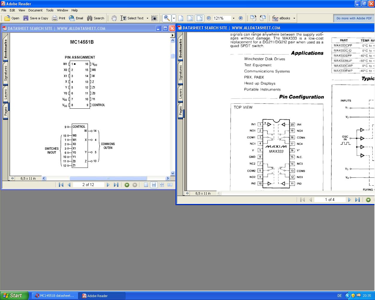The image size is (375, 300).
Task: Activate the Select Text tool
Action: pyautogui.click(x=132, y=18)
